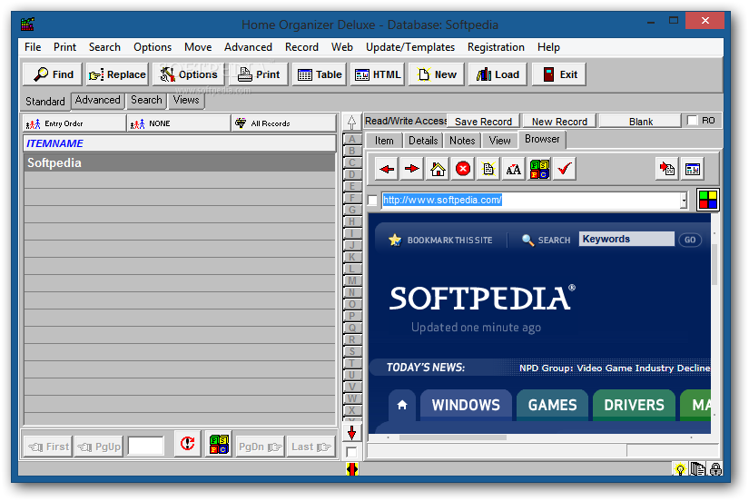Viewport: 749px width, 501px height.
Task: Click the GO search button on Softpedia page
Action: click(690, 240)
